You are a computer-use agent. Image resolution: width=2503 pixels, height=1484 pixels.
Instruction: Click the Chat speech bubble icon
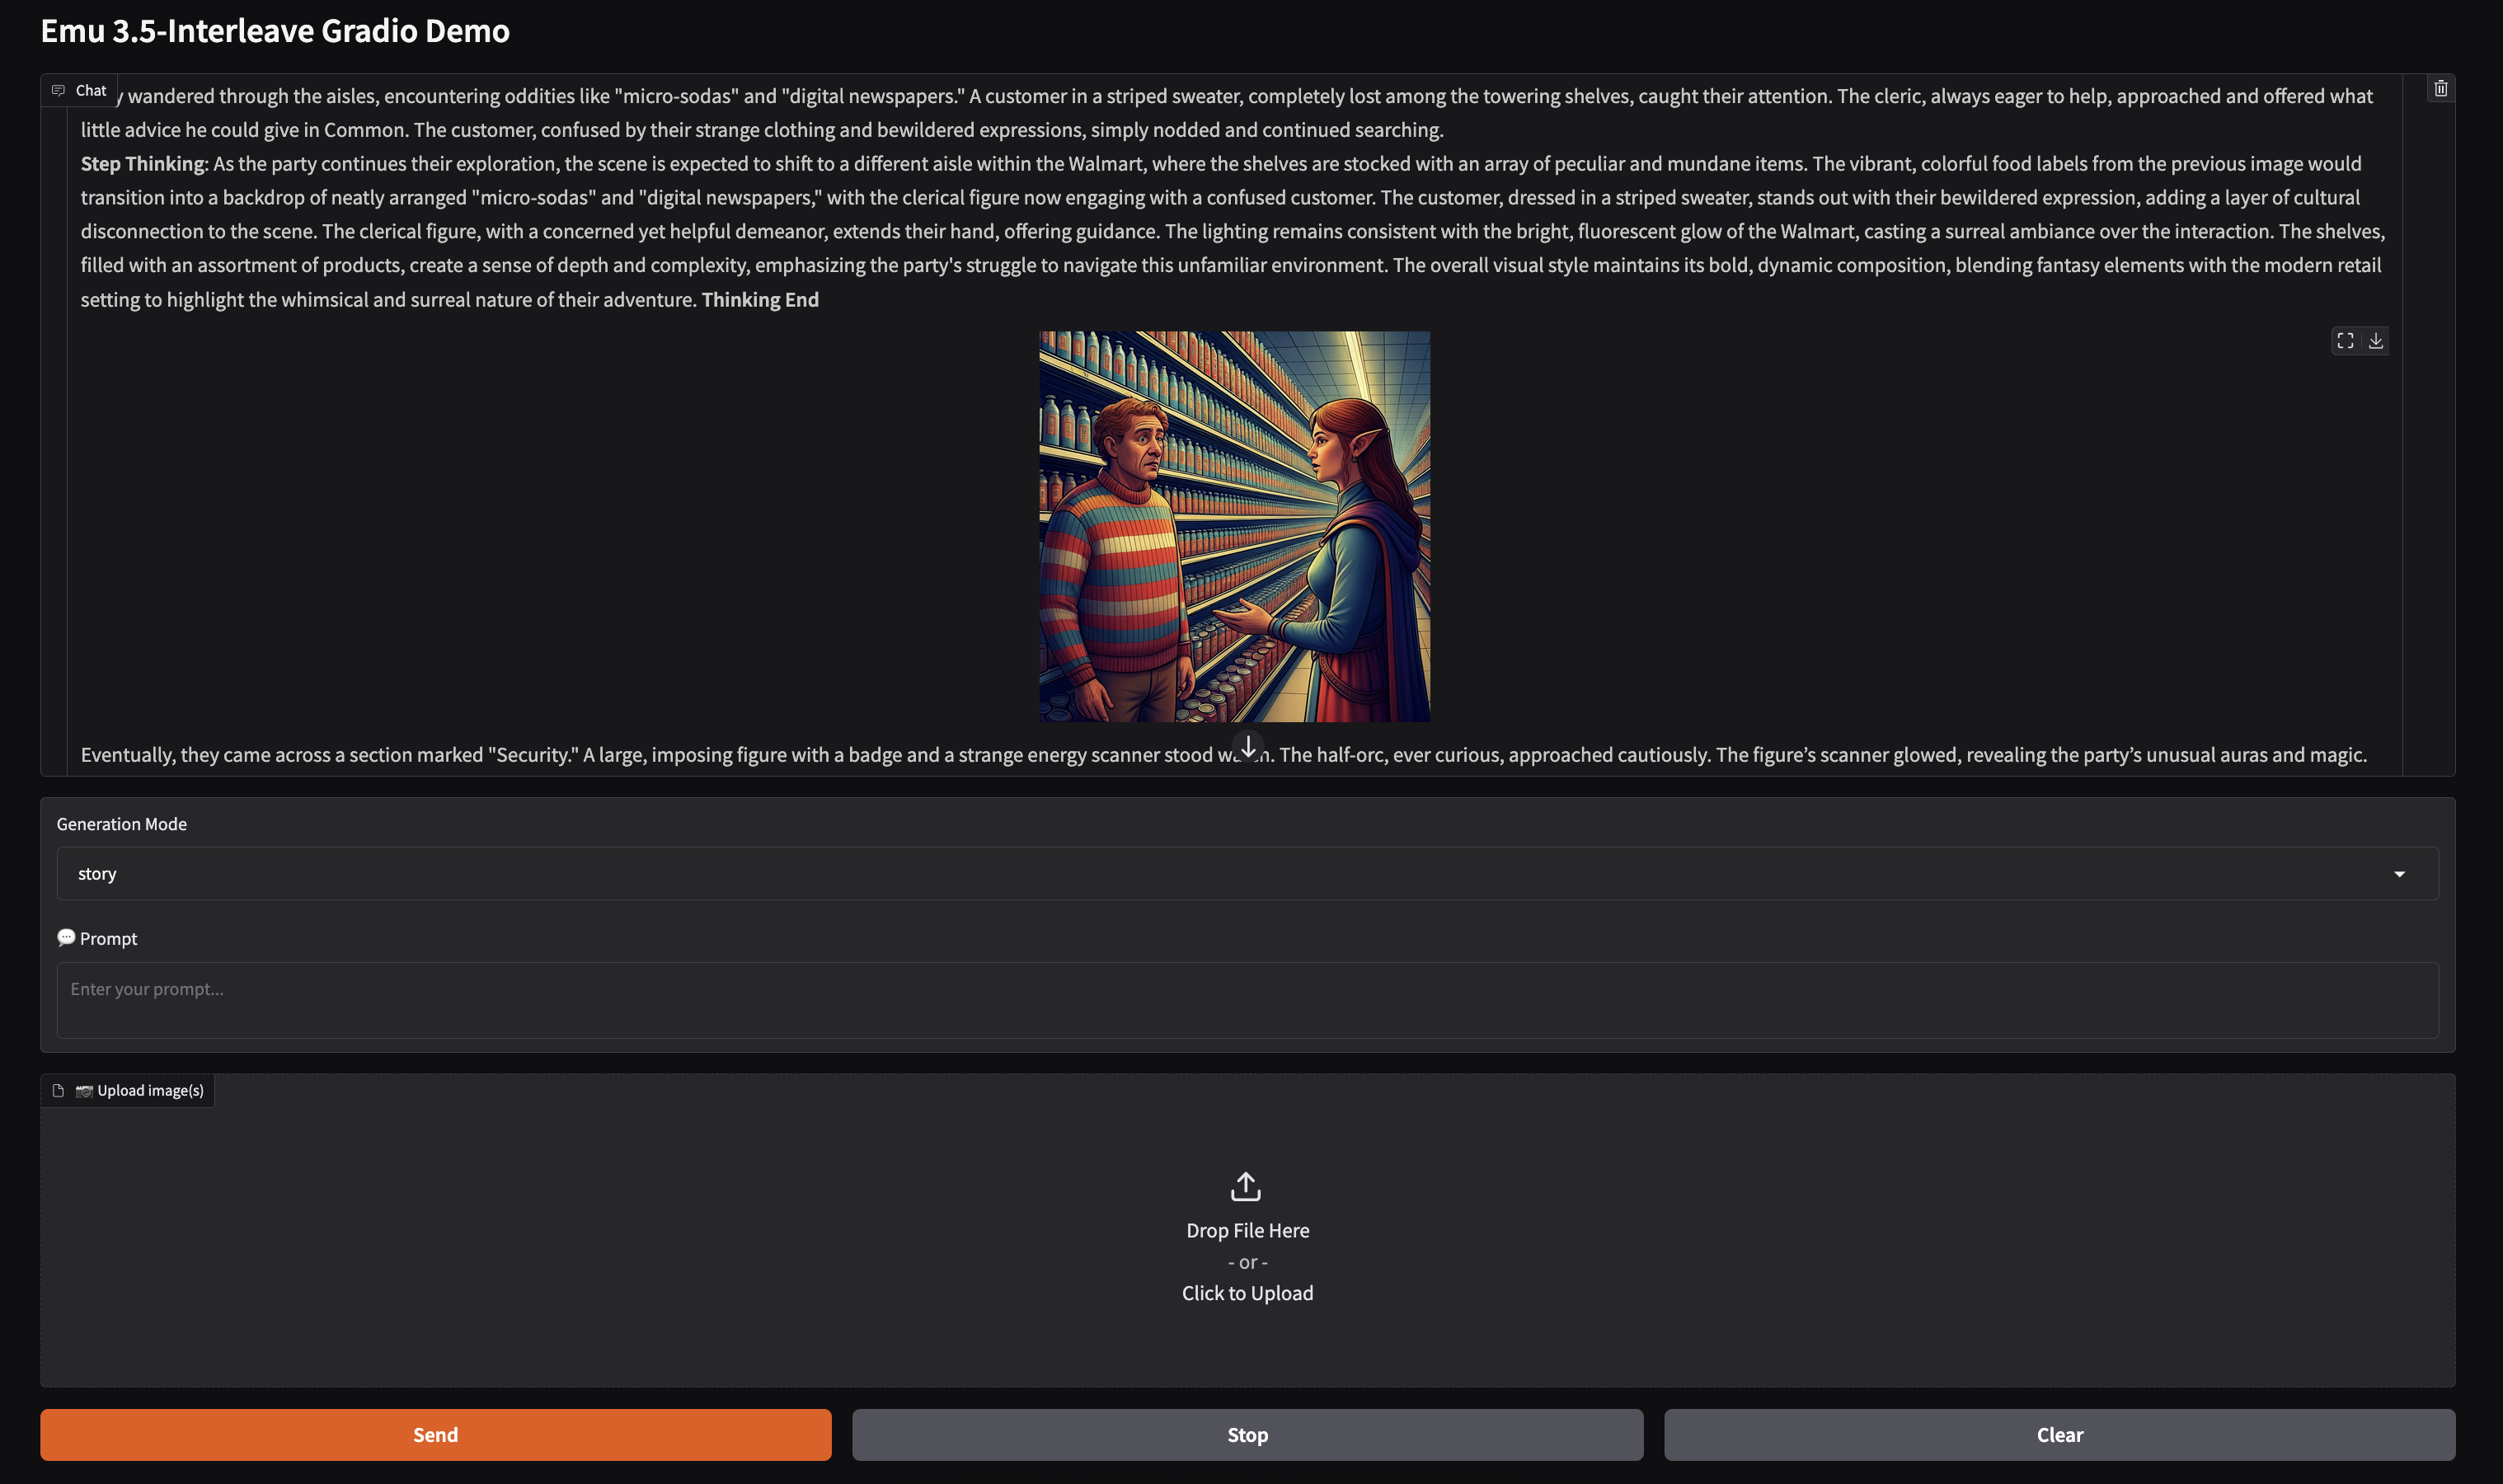click(x=58, y=90)
